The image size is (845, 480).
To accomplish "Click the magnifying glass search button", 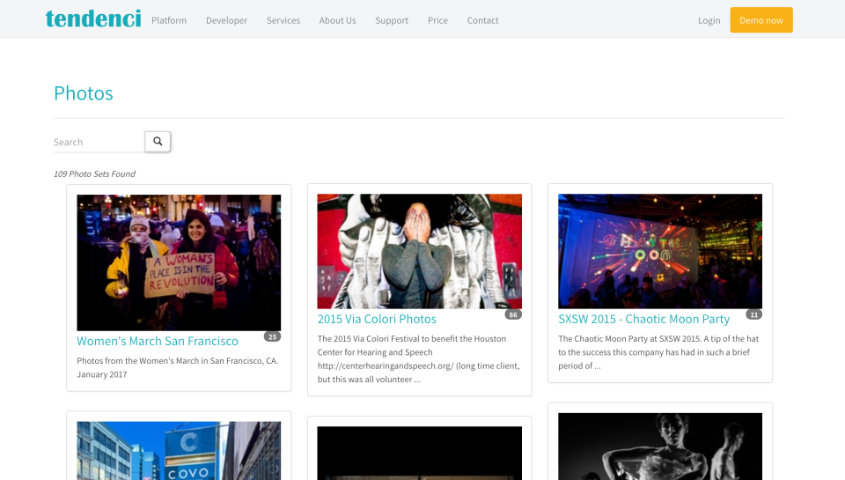I will [x=158, y=141].
